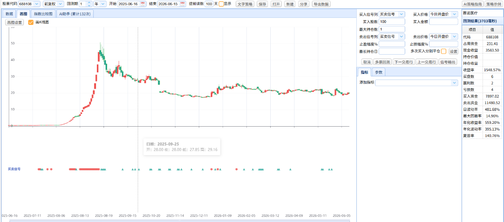Viewport: 504px width, 222px height.
Task: Focus the 提前读数 input field
Action: (209, 4)
